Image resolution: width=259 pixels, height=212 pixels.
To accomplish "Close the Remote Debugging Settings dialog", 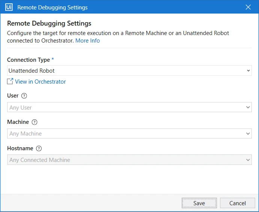I will click(248, 7).
